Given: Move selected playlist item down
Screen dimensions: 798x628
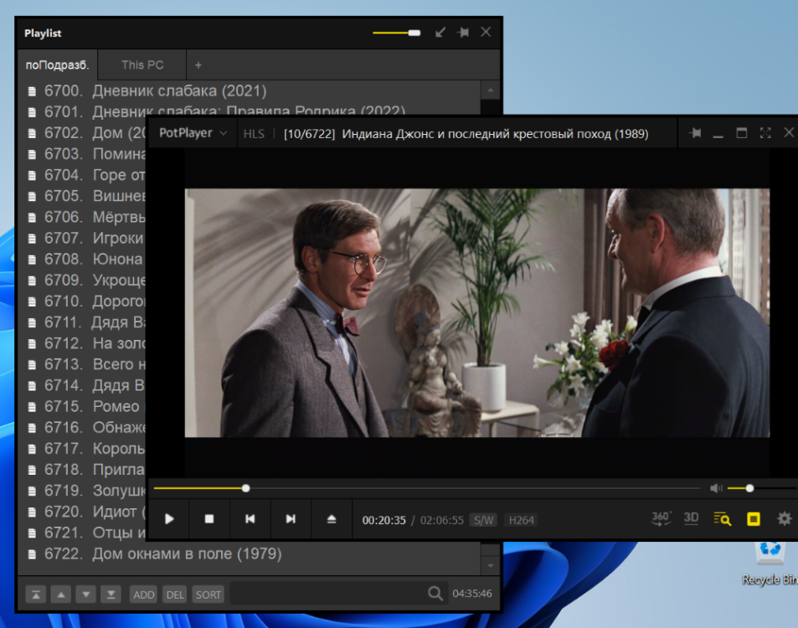Looking at the screenshot, I should pos(86,595).
